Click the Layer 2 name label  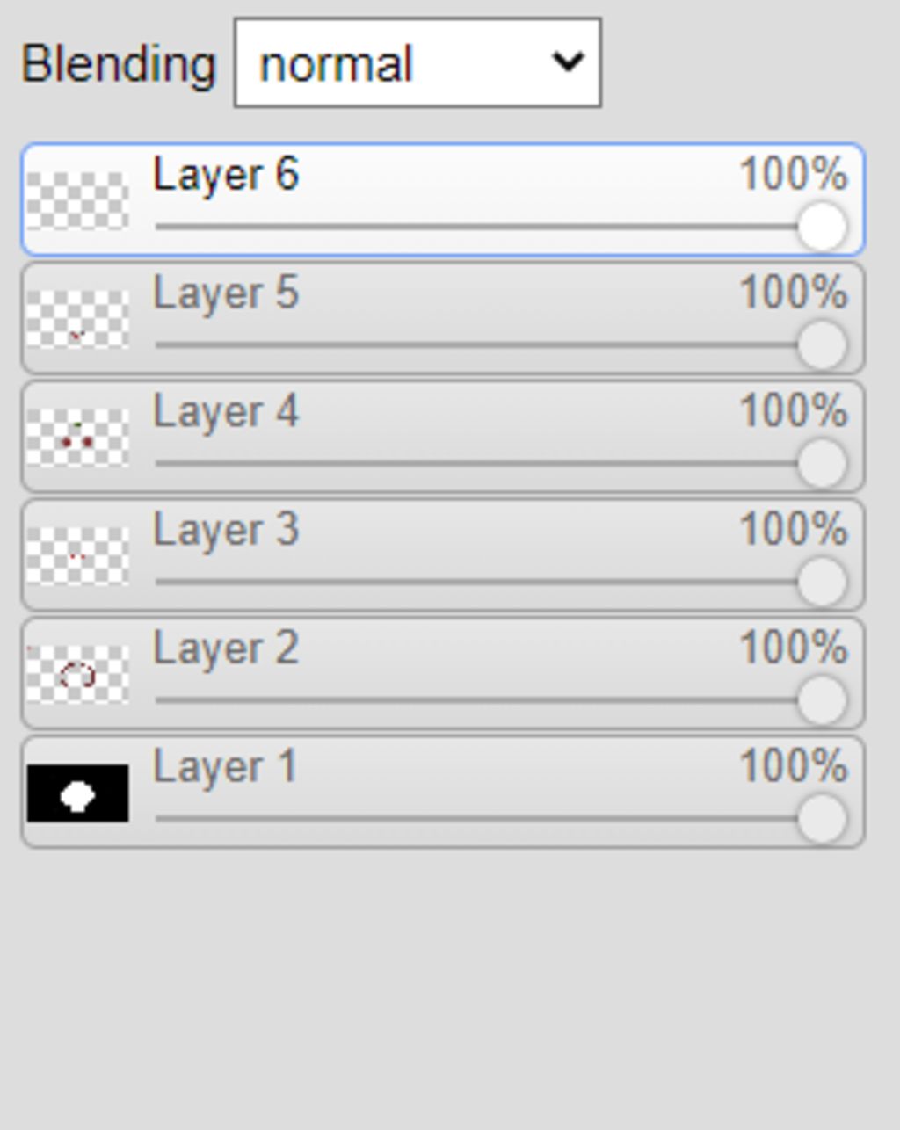[226, 649]
